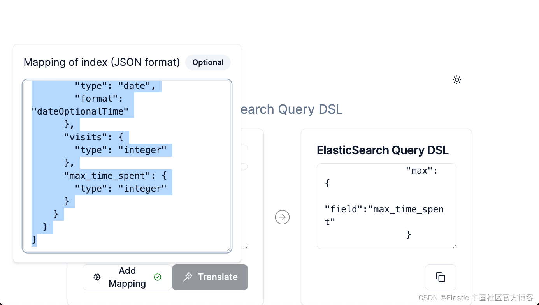Select the ElasticSearch Query DSL panel header
The image size is (539, 305).
[x=383, y=150]
